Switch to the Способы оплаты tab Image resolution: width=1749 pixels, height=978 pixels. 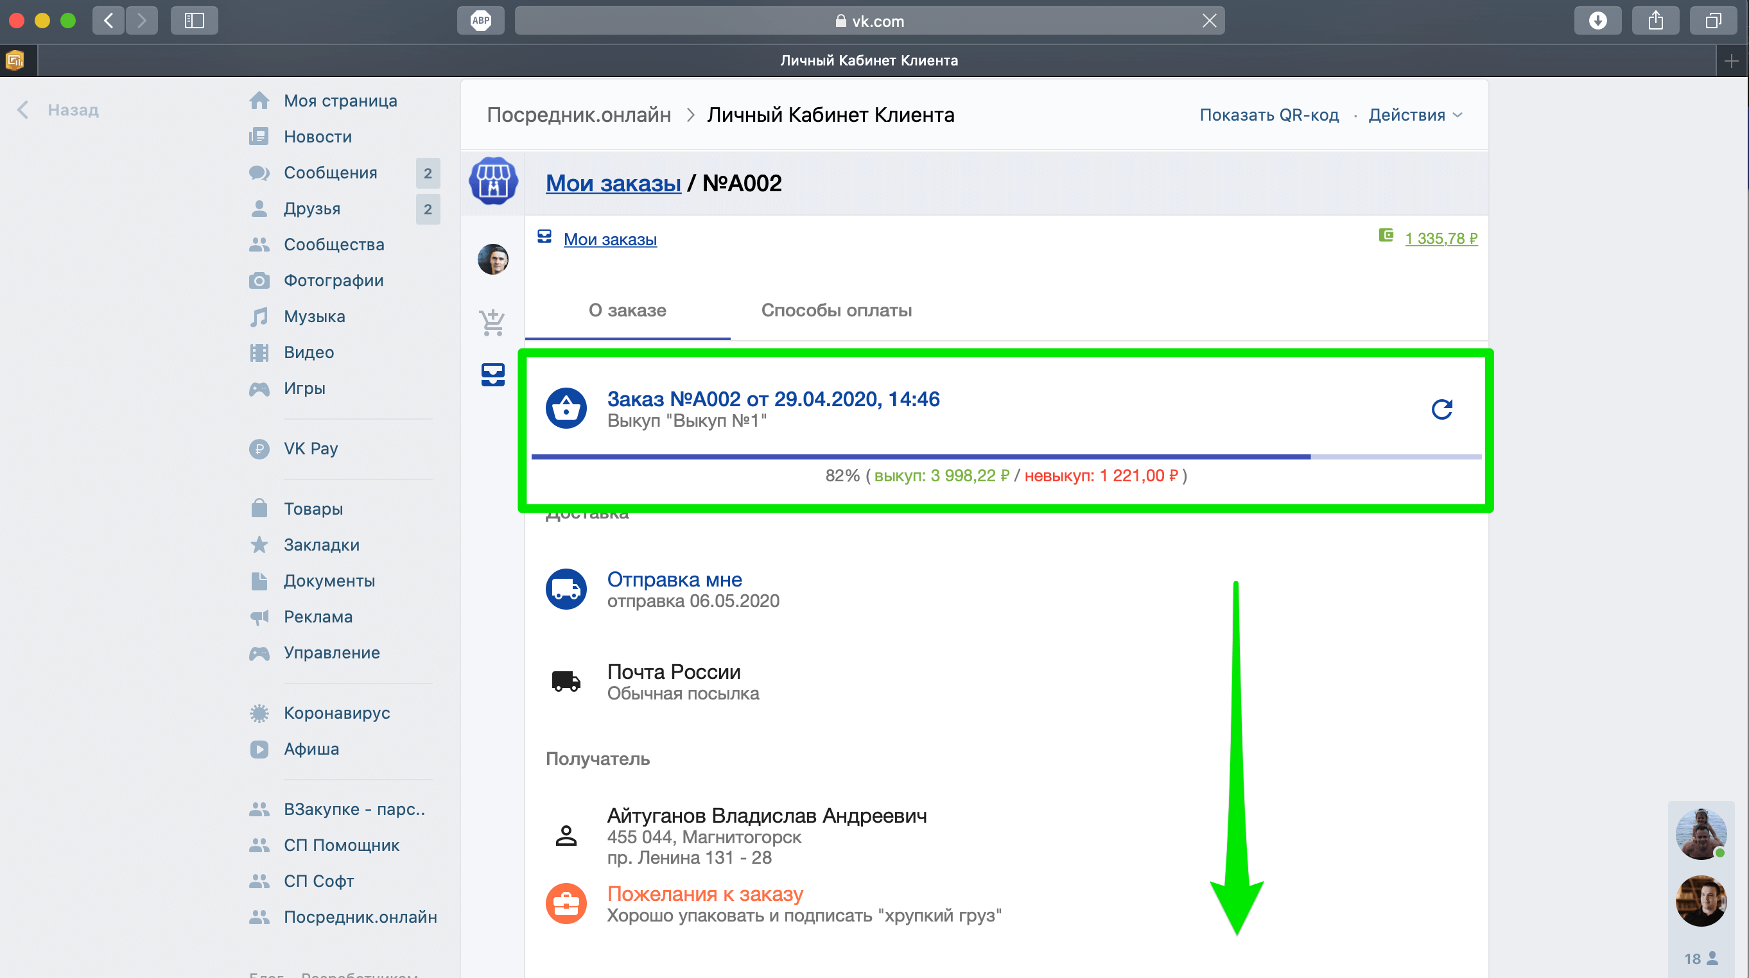(x=836, y=310)
